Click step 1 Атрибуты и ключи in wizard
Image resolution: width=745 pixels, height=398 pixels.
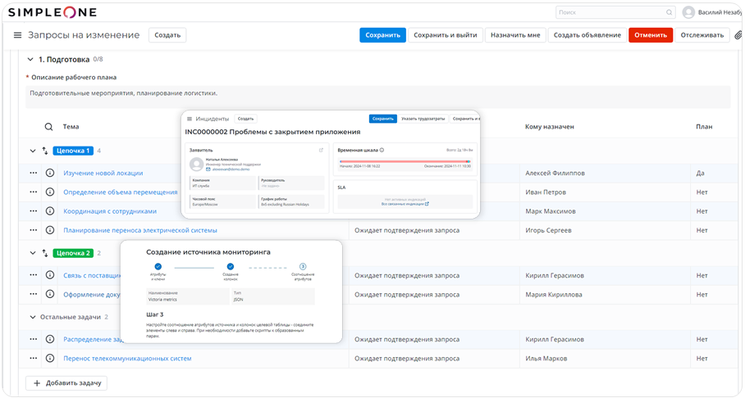[158, 267]
